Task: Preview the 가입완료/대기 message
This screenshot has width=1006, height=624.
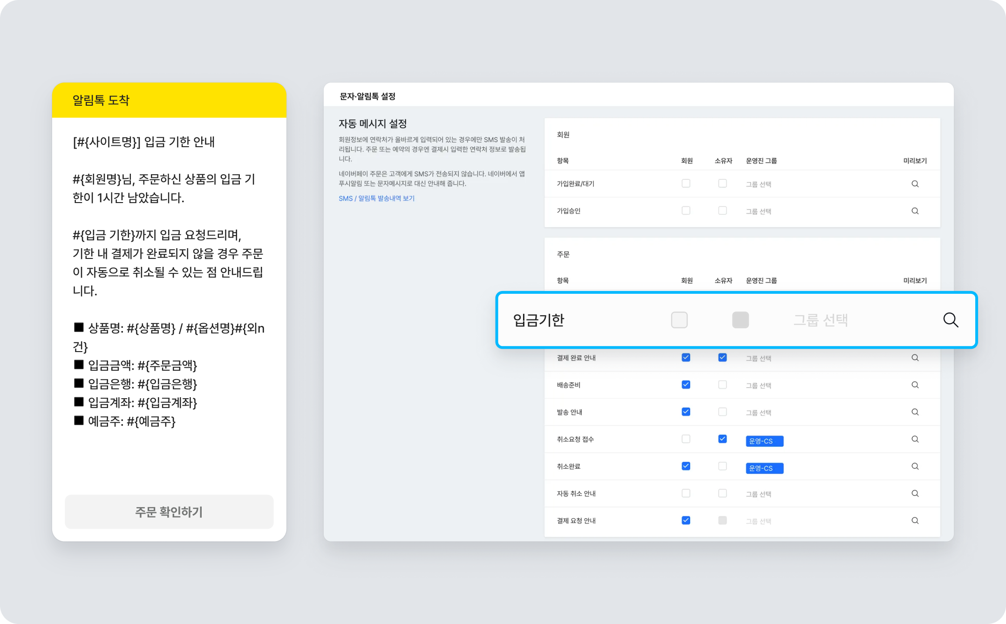Action: tap(915, 184)
